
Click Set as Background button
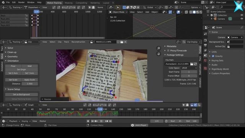(21, 95)
